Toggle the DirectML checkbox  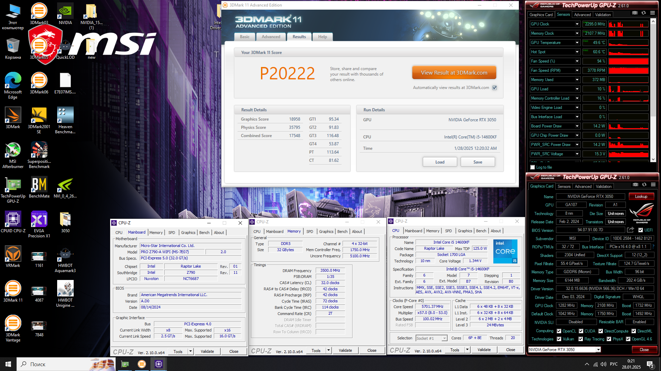[x=633, y=331]
